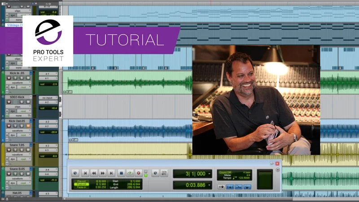Mute the SDD3 Kick track
359x202 pixels.
(28, 102)
